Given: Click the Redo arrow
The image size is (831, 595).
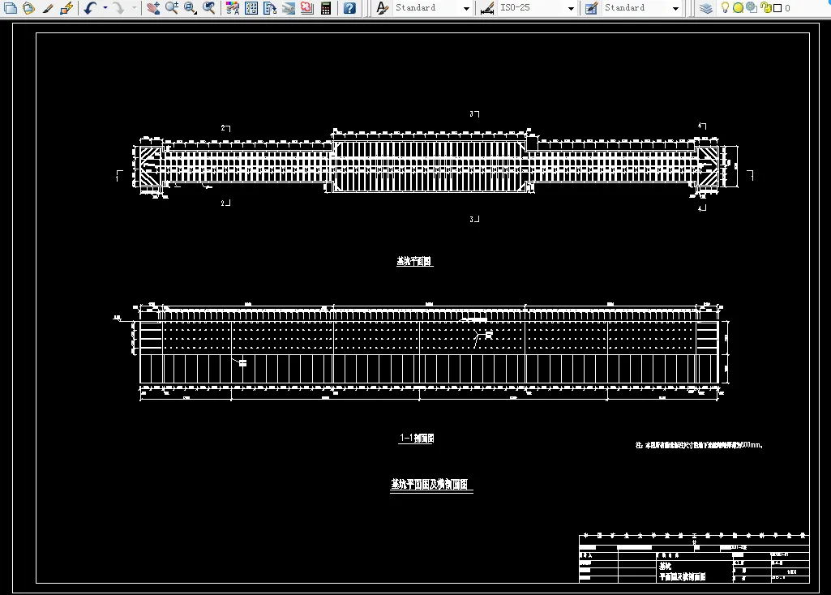Looking at the screenshot, I should pos(119,8).
